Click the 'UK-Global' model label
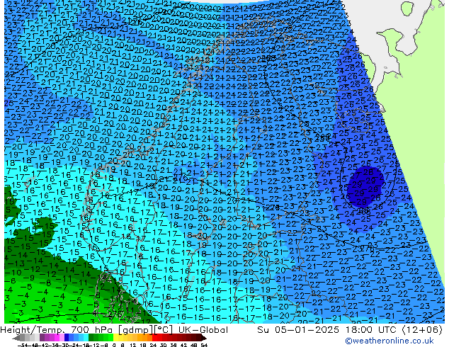This screenshot has width=449, height=347. pyautogui.click(x=203, y=330)
